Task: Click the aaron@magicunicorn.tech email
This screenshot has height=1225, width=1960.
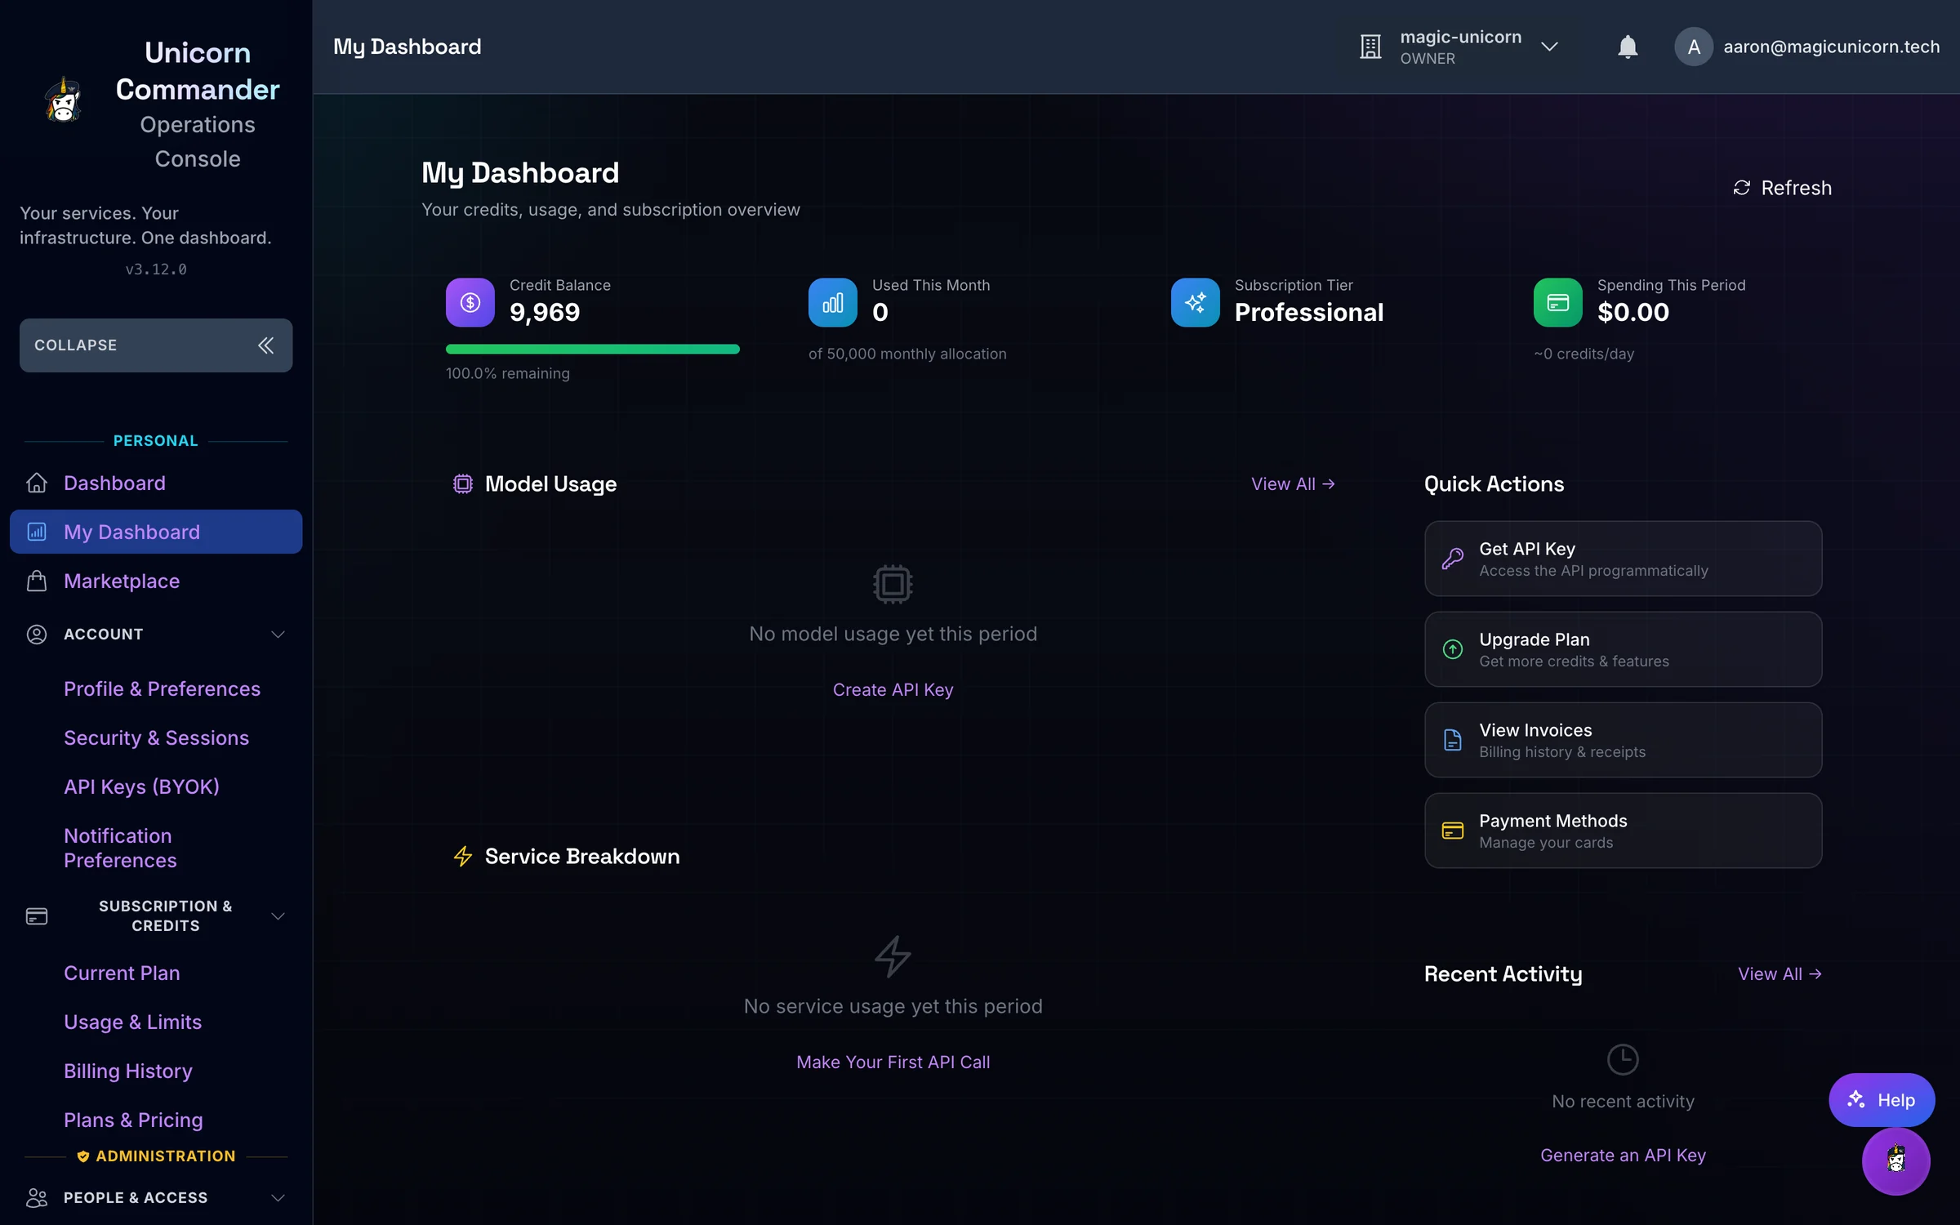Action: pyautogui.click(x=1831, y=47)
